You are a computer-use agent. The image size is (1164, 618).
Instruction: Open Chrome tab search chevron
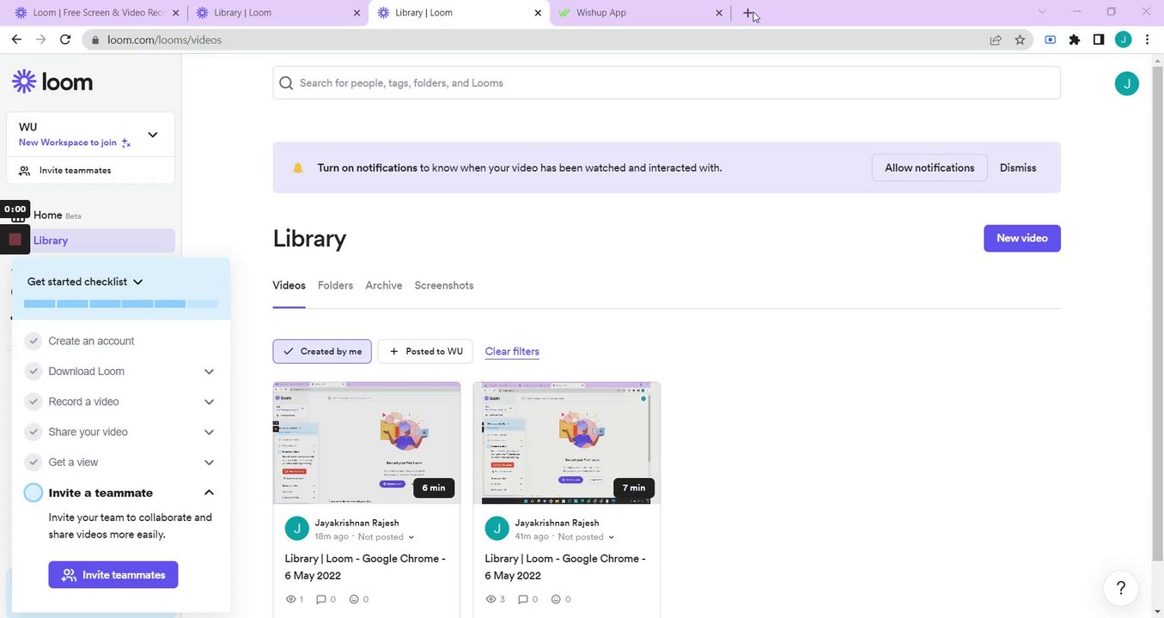click(x=1042, y=12)
